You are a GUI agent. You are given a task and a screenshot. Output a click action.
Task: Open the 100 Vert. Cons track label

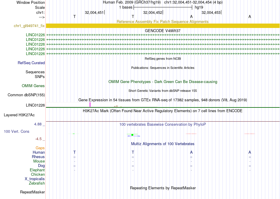[x=17, y=131]
